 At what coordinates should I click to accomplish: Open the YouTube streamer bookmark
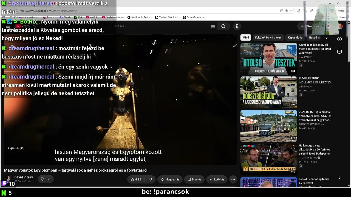coord(113,17)
